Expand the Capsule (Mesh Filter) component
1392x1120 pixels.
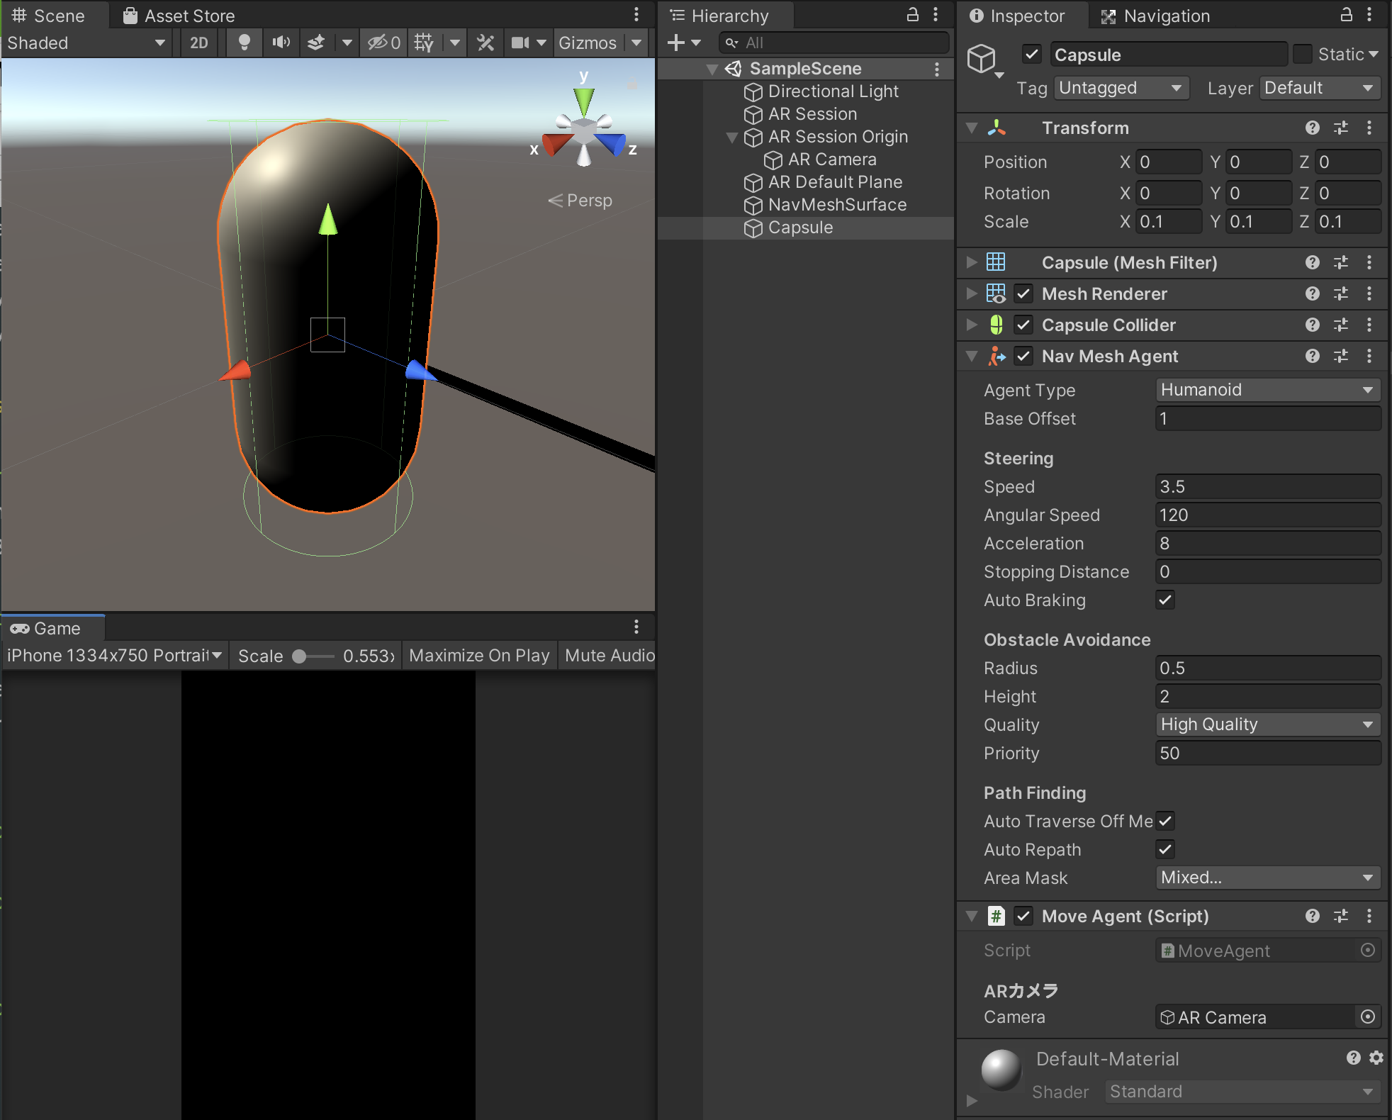tap(972, 262)
